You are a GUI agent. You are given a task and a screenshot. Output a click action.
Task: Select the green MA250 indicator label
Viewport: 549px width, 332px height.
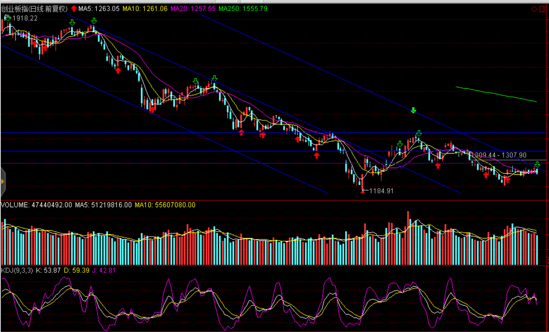coord(243,9)
